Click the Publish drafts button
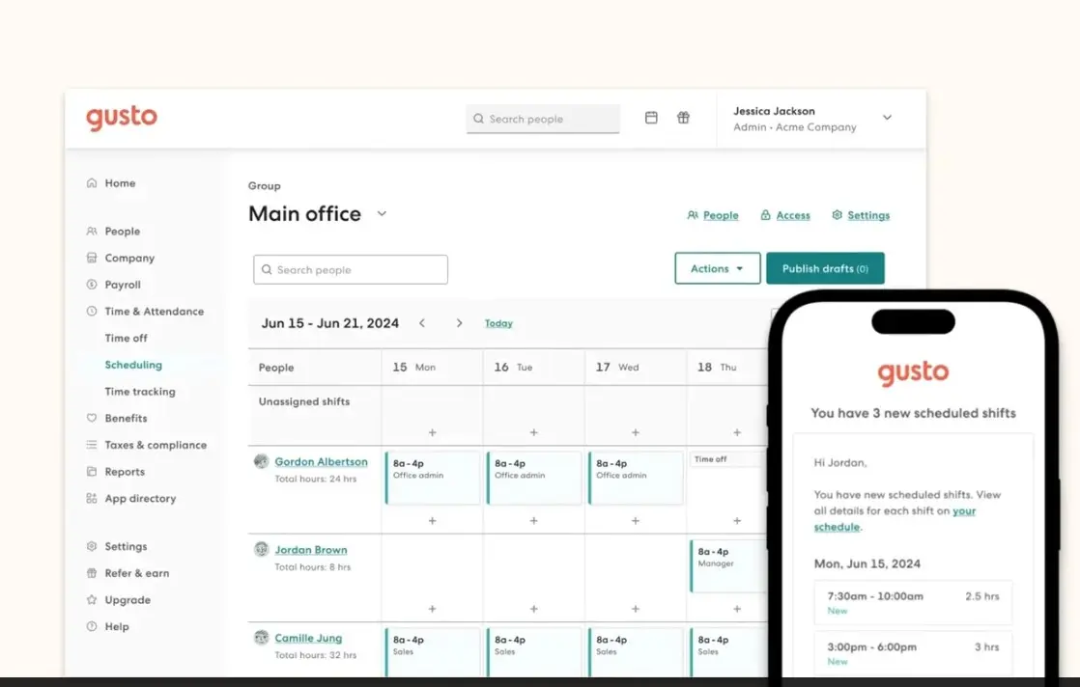The height and width of the screenshot is (687, 1080). tap(825, 268)
